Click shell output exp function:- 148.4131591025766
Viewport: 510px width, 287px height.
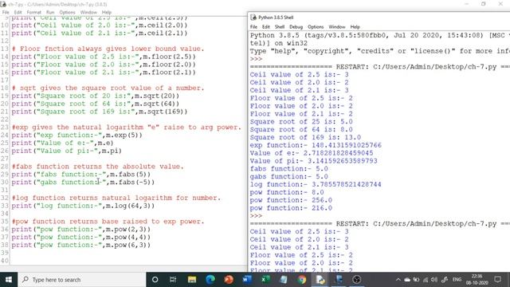pyautogui.click(x=316, y=145)
